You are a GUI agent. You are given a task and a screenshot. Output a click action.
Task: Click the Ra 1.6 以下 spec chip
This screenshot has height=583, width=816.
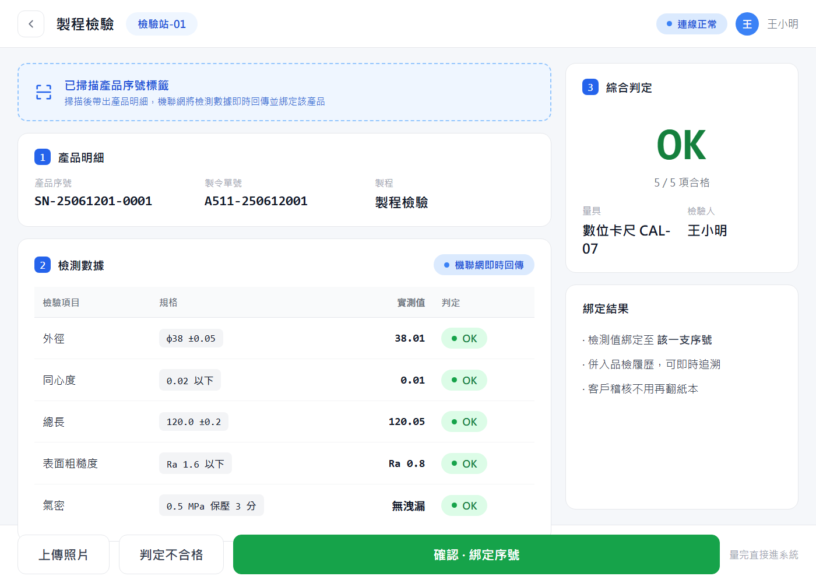[x=195, y=463]
